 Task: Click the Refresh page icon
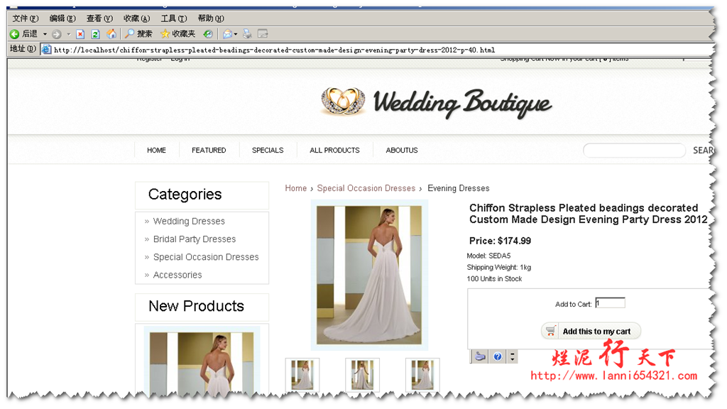pos(95,34)
